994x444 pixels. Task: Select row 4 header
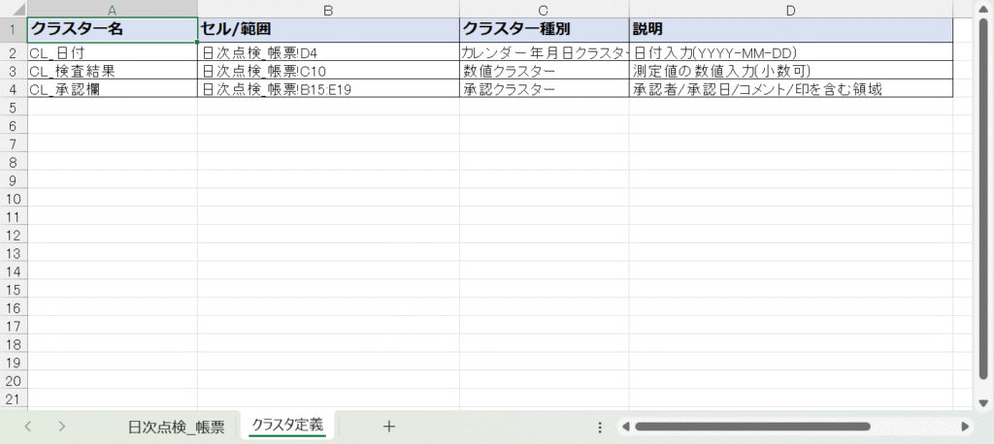pyautogui.click(x=13, y=89)
